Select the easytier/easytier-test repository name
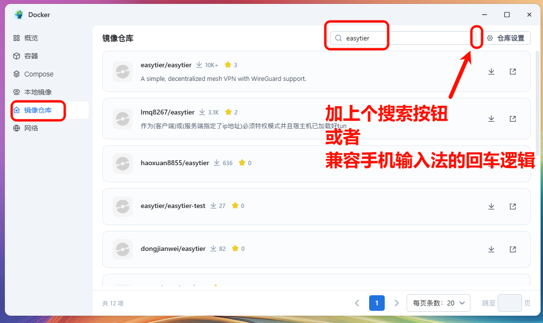543x323 pixels. click(173, 206)
